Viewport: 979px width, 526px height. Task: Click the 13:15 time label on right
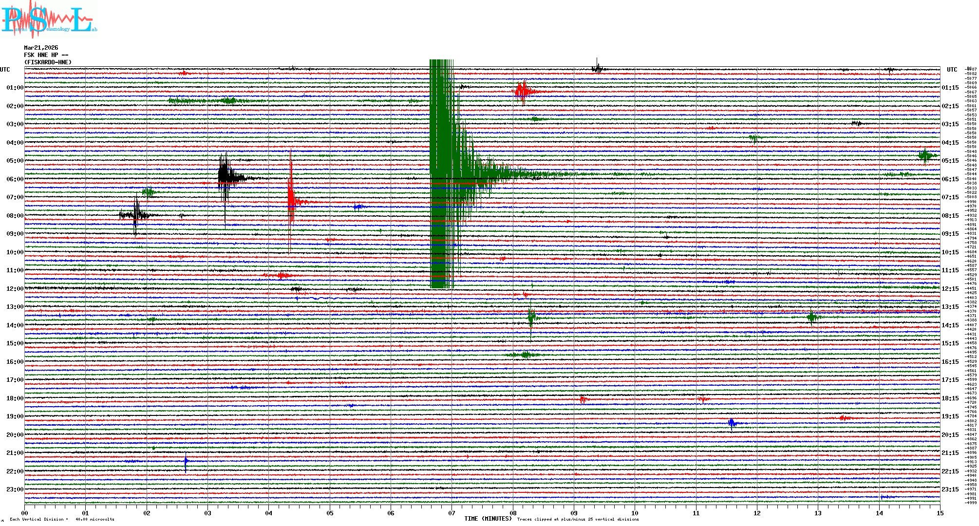pos(950,307)
